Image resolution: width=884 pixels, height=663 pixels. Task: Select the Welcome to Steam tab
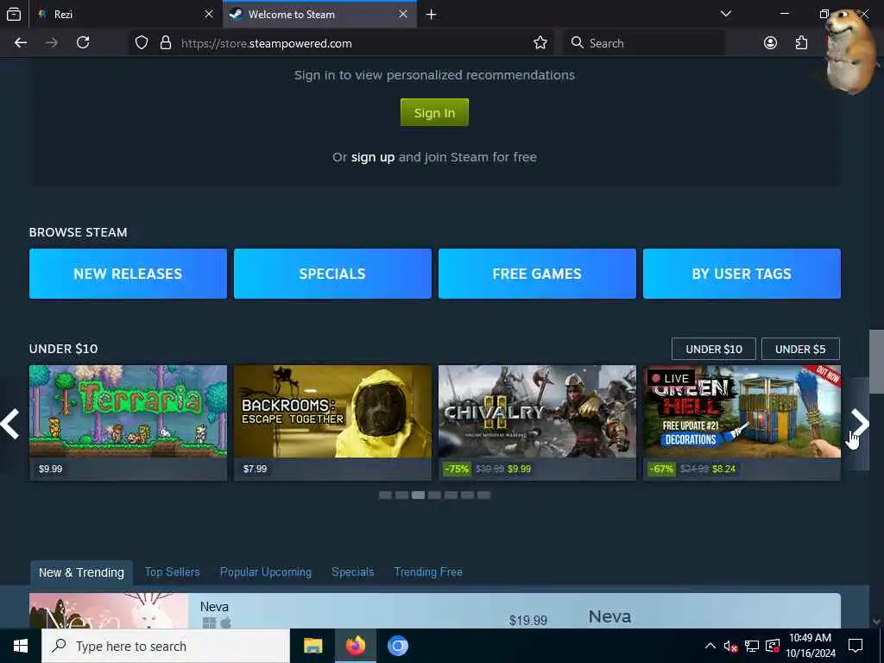[x=319, y=14]
